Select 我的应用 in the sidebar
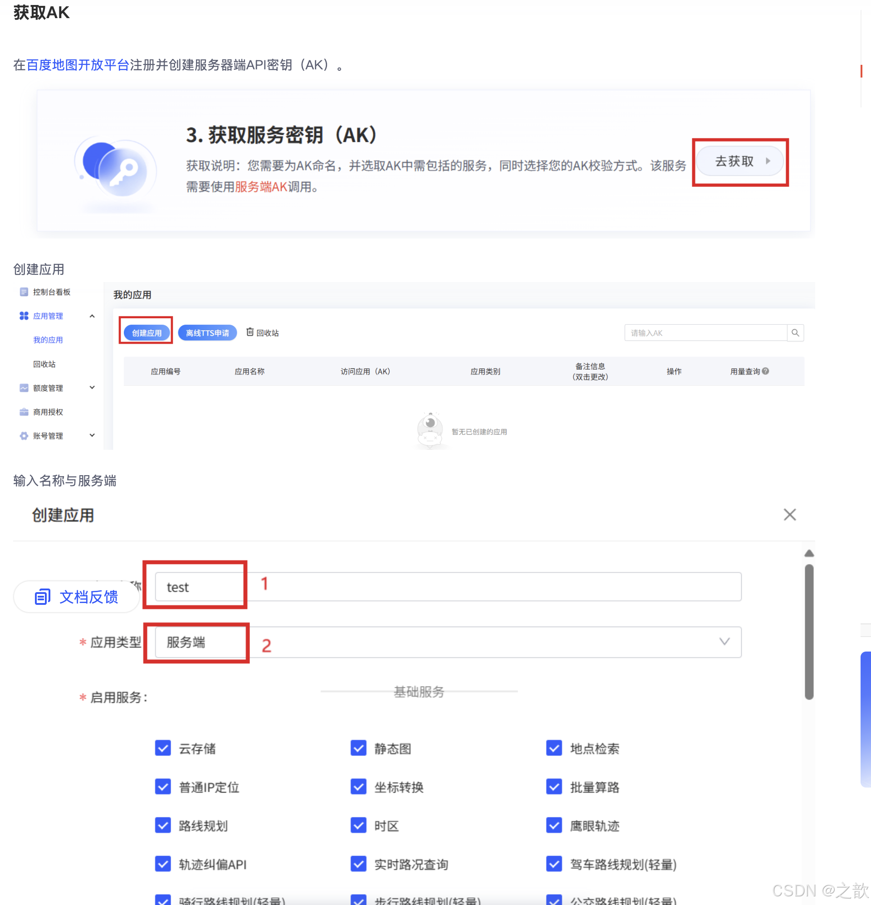Image resolution: width=871 pixels, height=905 pixels. pos(48,340)
